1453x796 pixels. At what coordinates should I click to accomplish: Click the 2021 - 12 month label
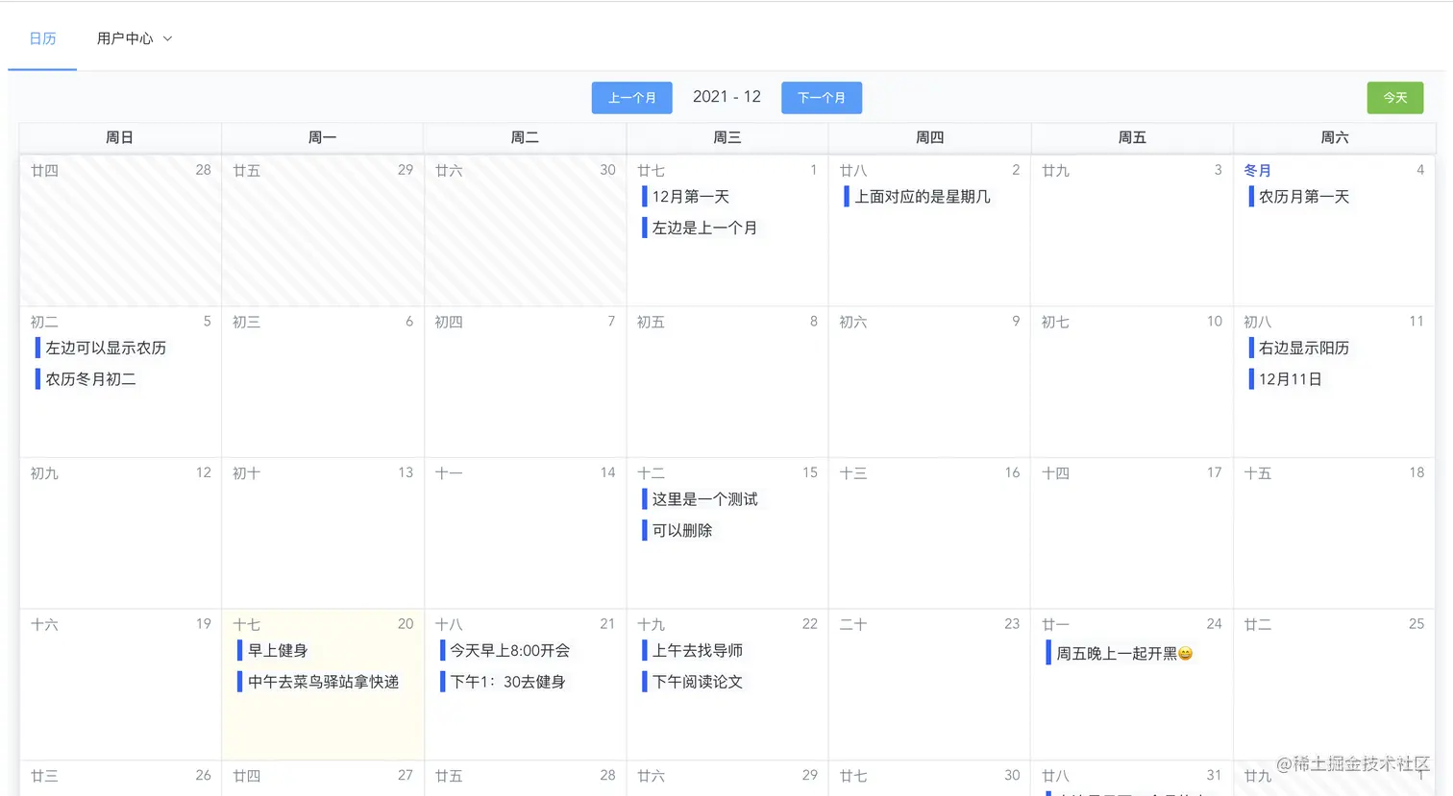pos(726,96)
